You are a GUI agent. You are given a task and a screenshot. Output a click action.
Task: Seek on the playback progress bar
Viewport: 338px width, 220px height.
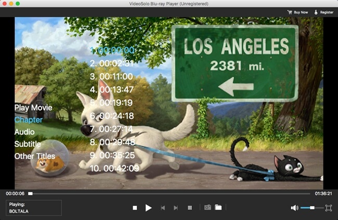click(x=169, y=193)
